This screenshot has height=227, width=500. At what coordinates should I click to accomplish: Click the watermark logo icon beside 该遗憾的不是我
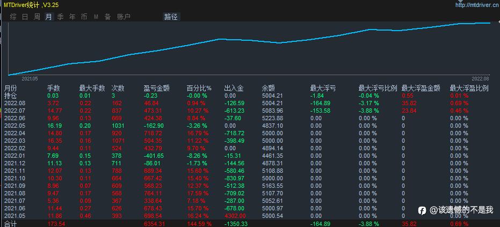[422, 210]
